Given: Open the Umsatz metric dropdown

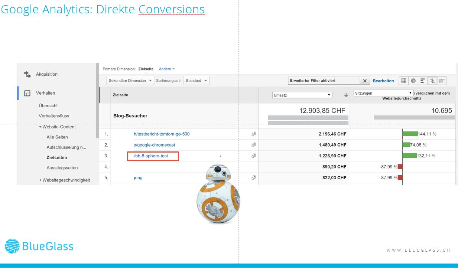Looking at the screenshot, I should pos(302,95).
